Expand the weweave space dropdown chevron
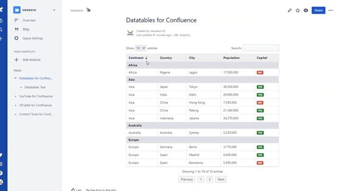The width and height of the screenshot is (340, 191). coord(54,10)
